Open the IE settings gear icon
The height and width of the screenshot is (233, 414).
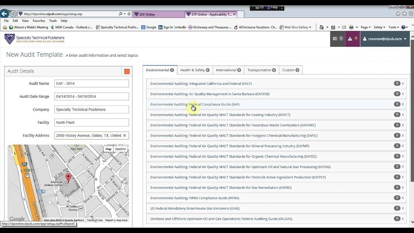coord(411,14)
